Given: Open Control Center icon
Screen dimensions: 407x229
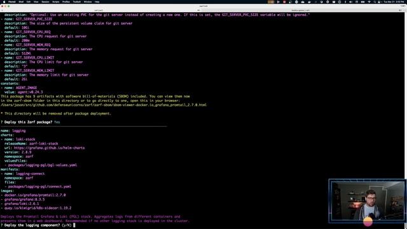Looking at the screenshot, I should (379, 1).
